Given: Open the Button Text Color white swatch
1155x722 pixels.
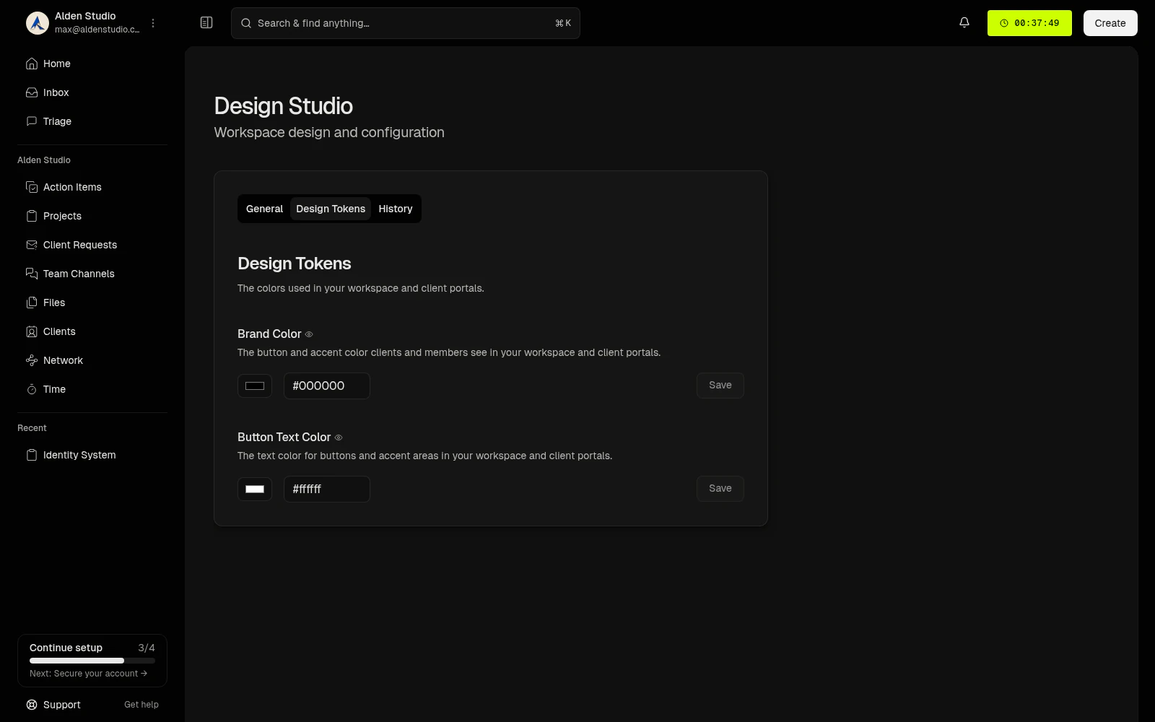Looking at the screenshot, I should click(x=255, y=489).
